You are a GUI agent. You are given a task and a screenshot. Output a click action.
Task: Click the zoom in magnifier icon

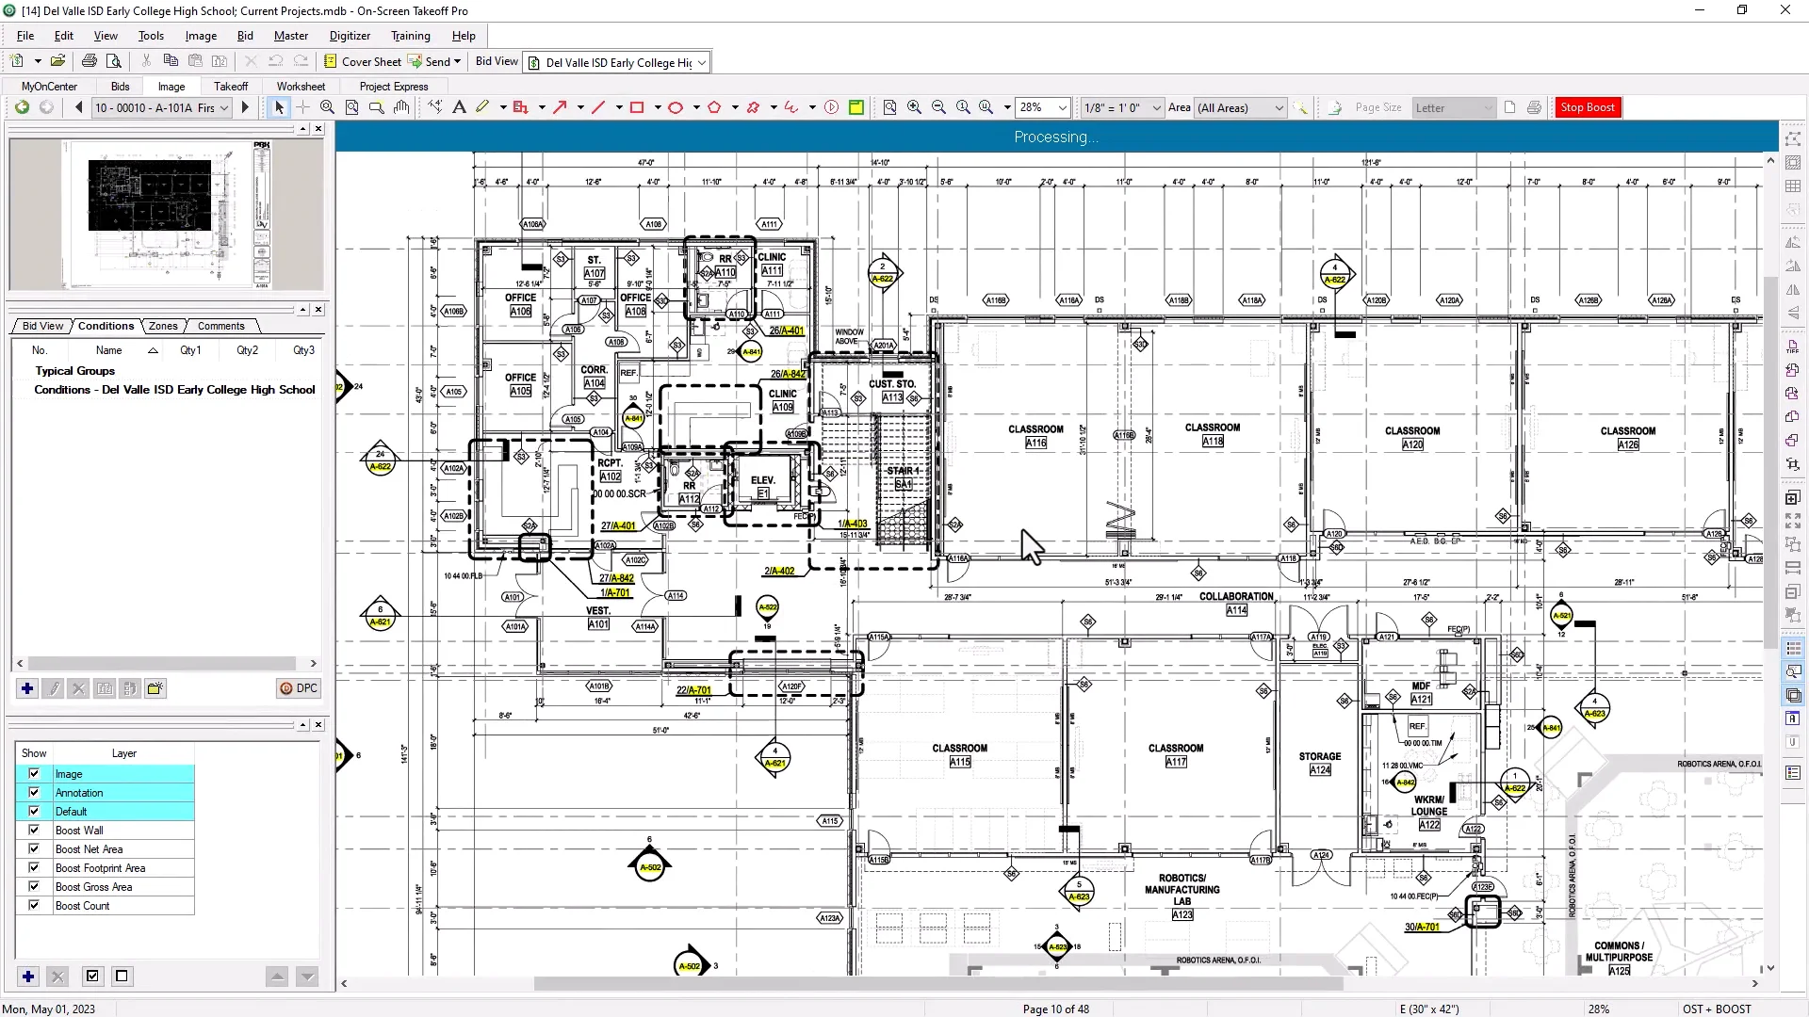[x=914, y=107]
